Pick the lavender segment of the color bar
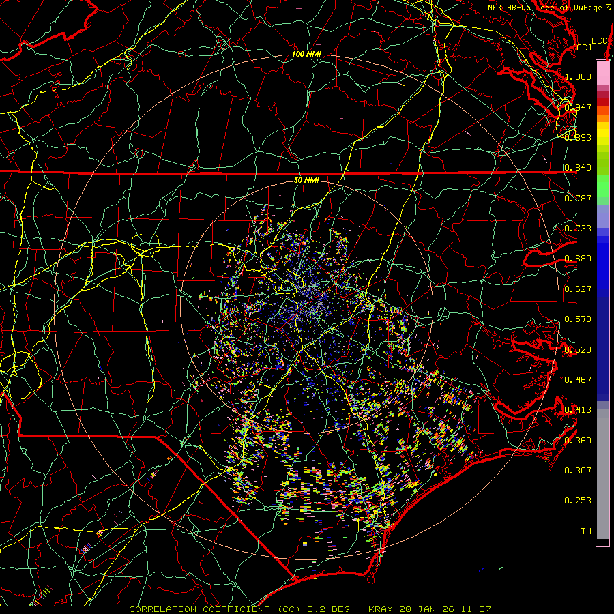Screen dimensions: 614x614 pos(602,217)
